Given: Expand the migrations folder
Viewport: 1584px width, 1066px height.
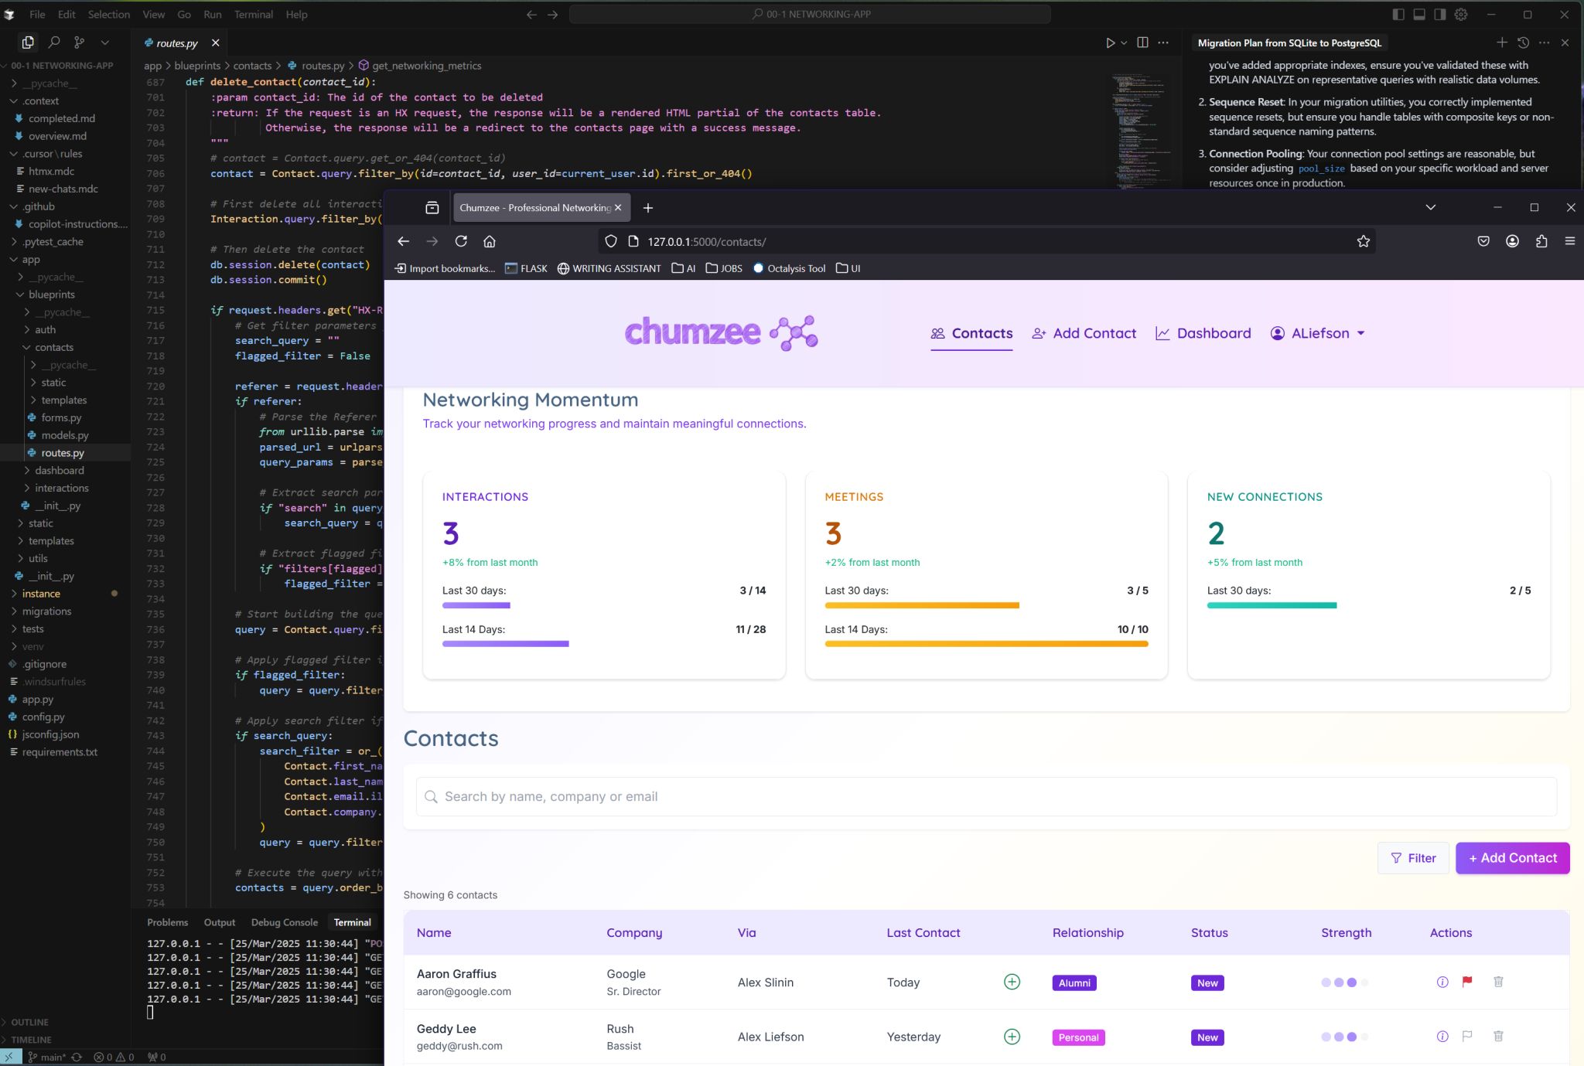Looking at the screenshot, I should click(x=46, y=611).
